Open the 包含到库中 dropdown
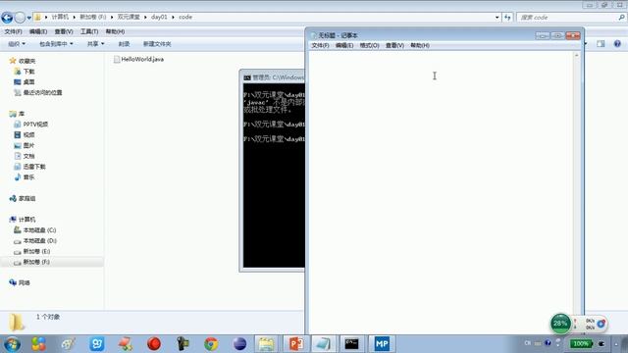 coord(56,44)
